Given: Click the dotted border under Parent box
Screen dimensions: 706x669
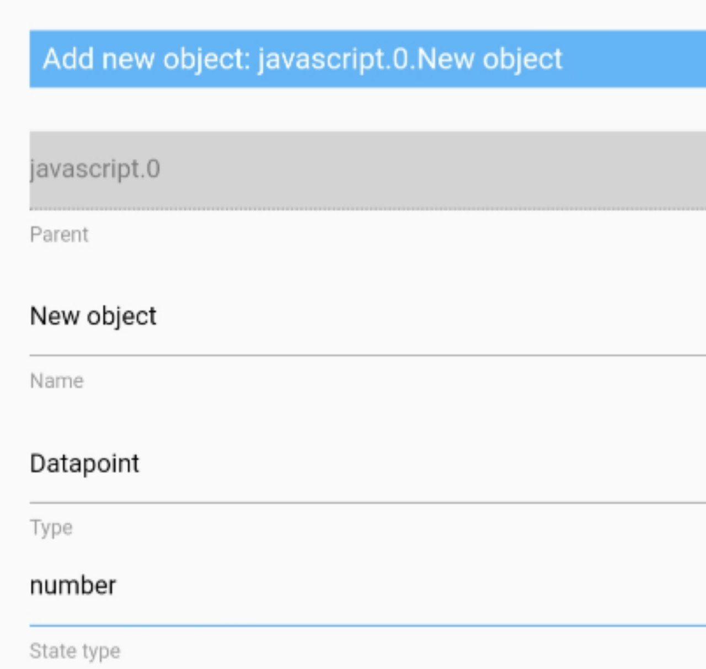Looking at the screenshot, I should (368, 209).
